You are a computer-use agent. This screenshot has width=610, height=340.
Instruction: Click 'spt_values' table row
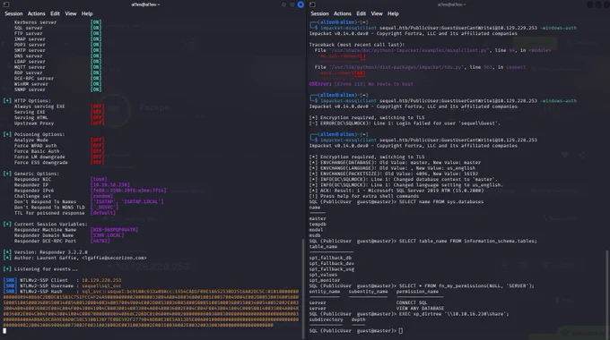(x=323, y=275)
